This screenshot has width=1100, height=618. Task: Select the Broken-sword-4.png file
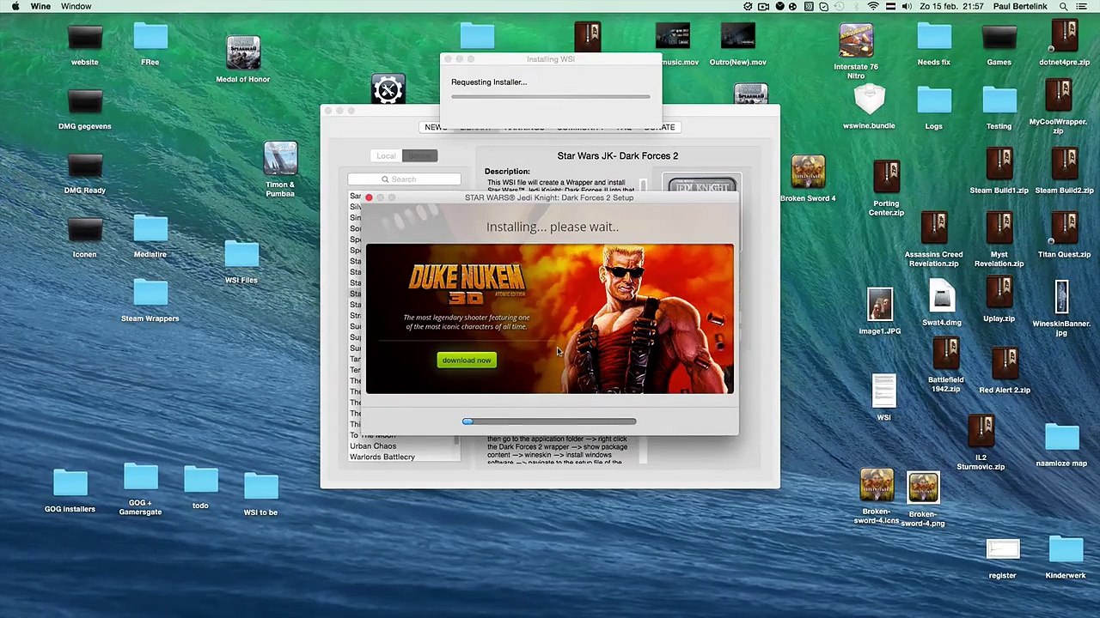[x=923, y=487]
